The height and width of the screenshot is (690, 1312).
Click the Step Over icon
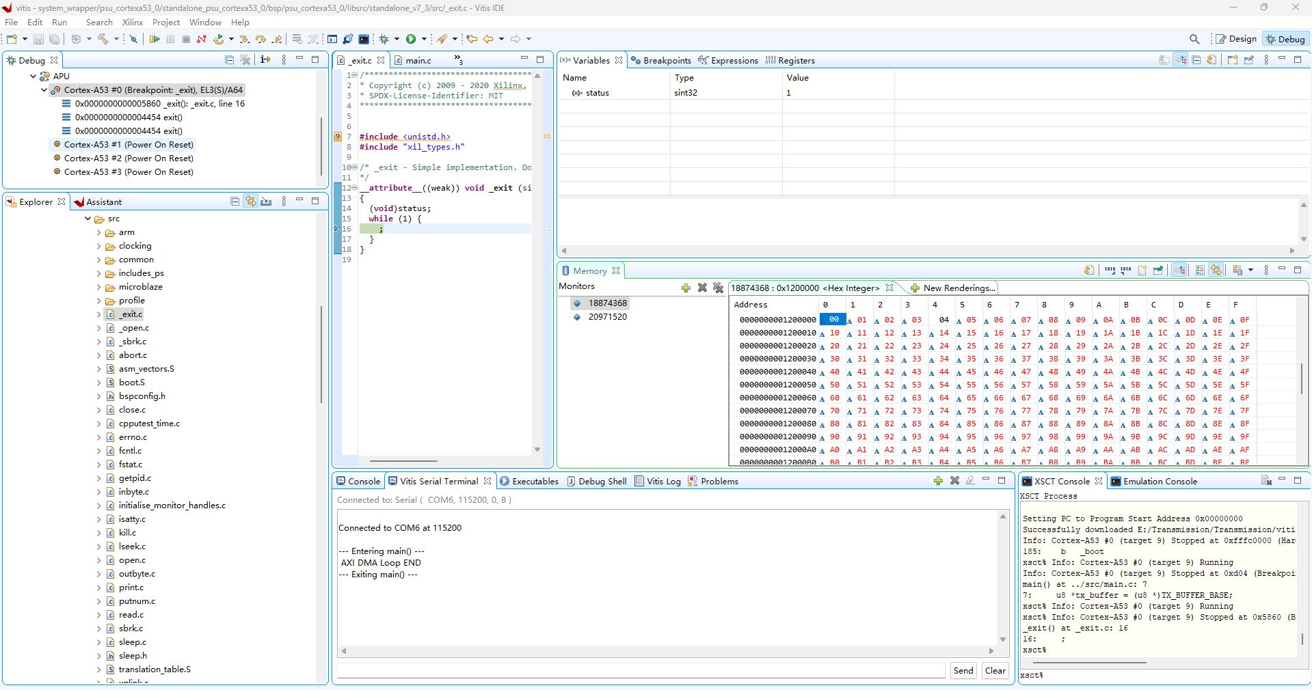(x=260, y=39)
